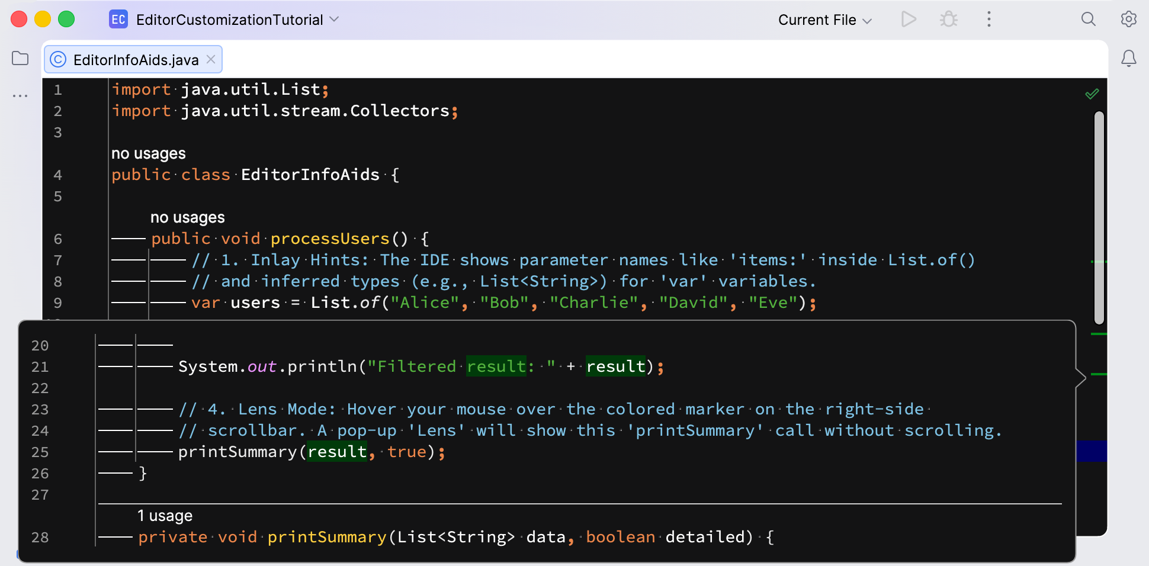Click '1 usage' hint above printSummary
1149x566 pixels.
165,516
